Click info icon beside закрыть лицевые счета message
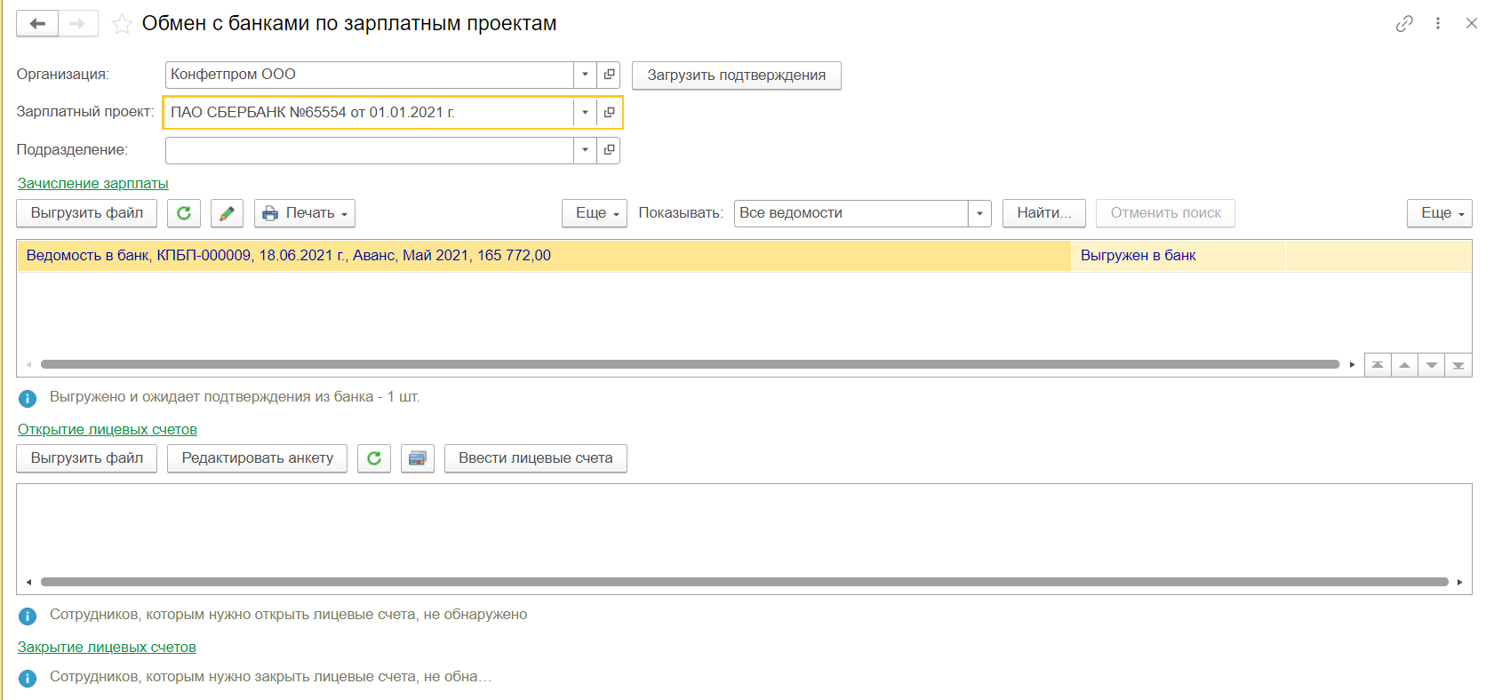The width and height of the screenshot is (1494, 700). coord(28,679)
